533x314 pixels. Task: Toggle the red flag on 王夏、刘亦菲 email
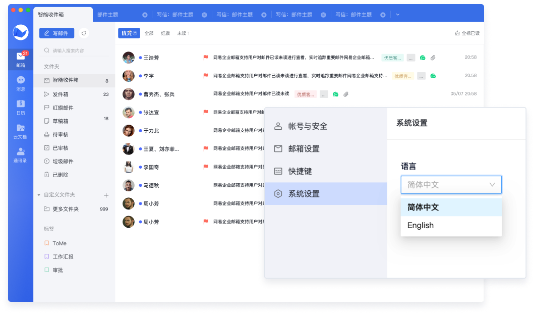pos(206,148)
